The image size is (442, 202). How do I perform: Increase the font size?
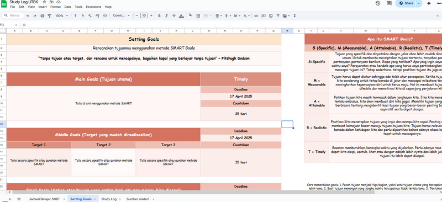(x=151, y=16)
